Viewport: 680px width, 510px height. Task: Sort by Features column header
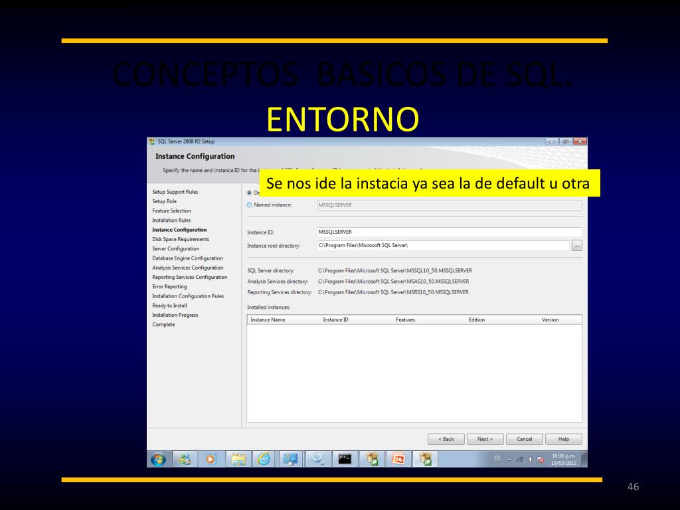tap(429, 319)
